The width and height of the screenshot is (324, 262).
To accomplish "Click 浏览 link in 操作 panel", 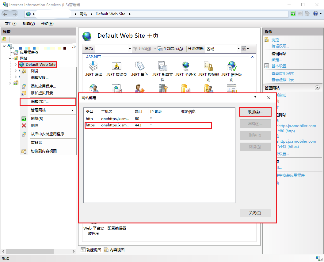I will (275, 40).
